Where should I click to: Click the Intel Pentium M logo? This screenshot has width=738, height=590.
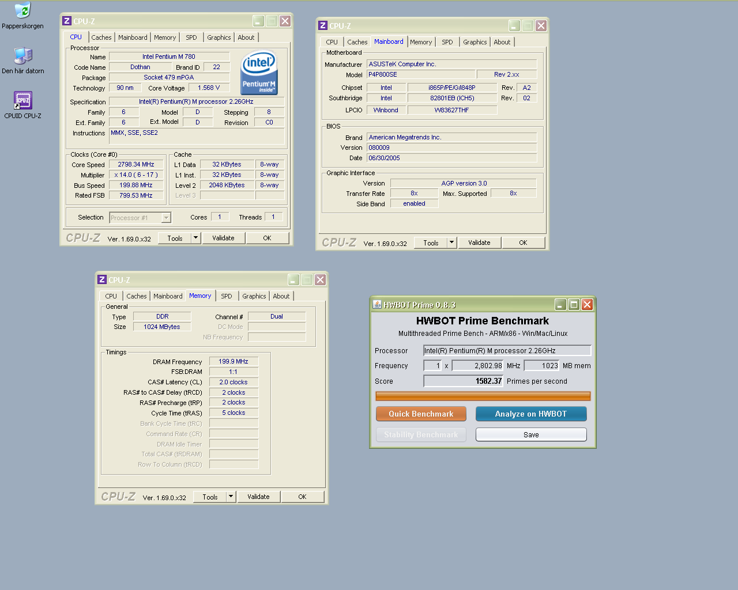(259, 73)
